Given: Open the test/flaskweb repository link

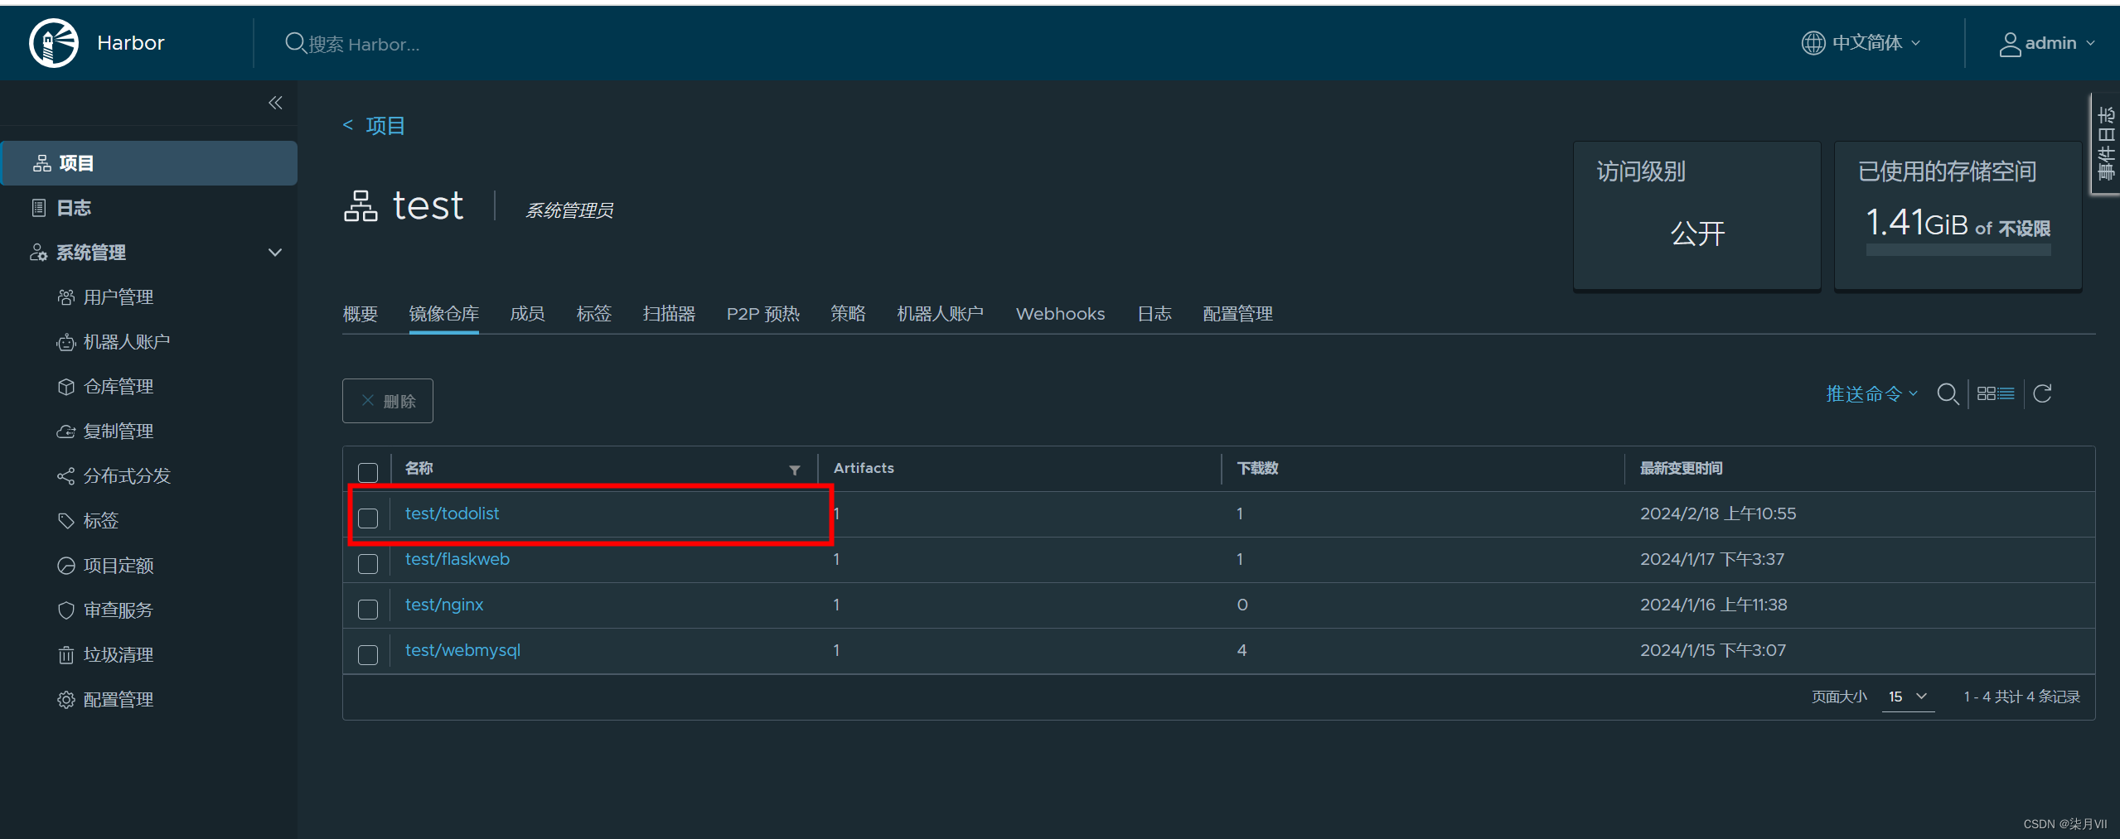Looking at the screenshot, I should coord(457,559).
